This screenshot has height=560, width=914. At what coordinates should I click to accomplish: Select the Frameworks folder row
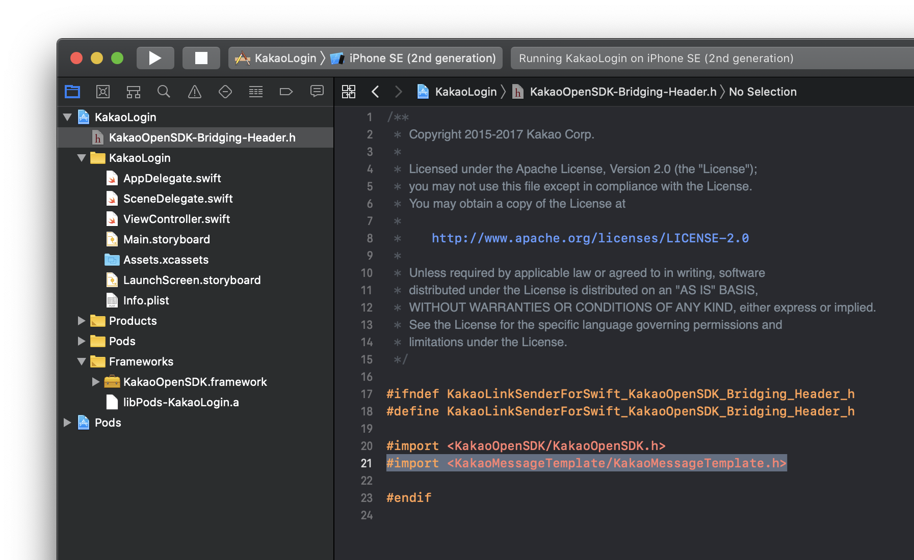tap(196, 361)
